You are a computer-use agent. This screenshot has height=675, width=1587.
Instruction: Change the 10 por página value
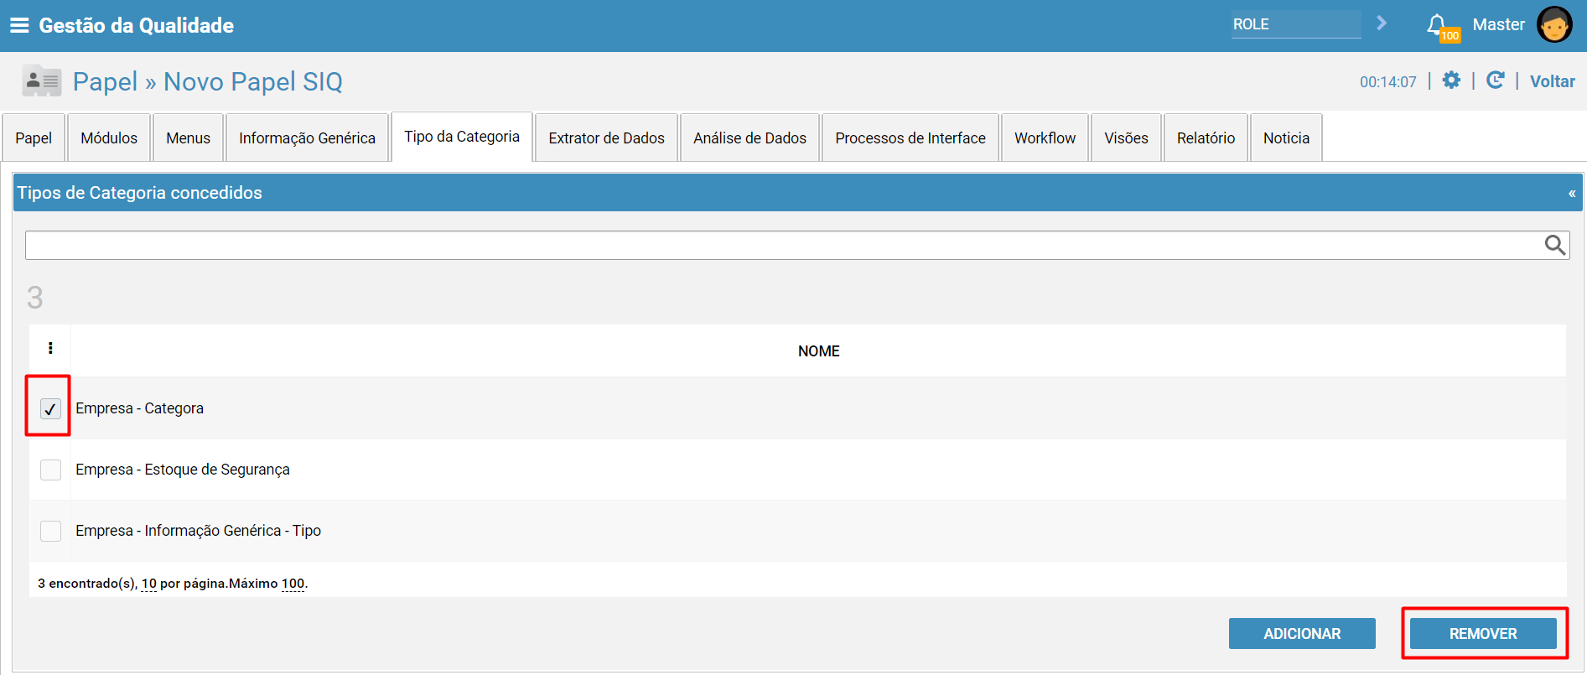point(149,584)
